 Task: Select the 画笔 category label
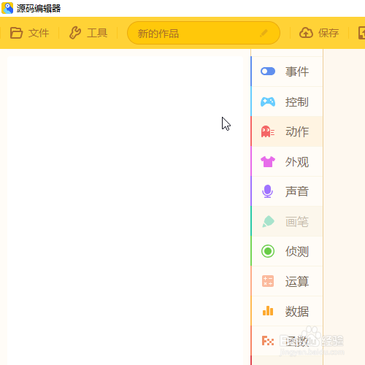tap(297, 222)
